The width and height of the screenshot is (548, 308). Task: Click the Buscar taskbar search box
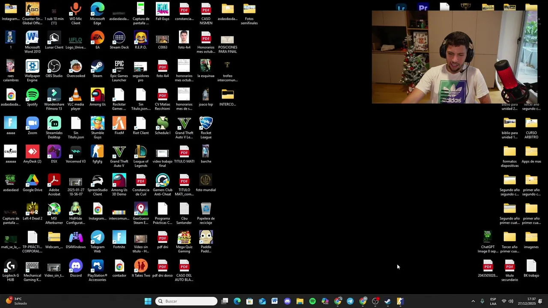click(186, 301)
